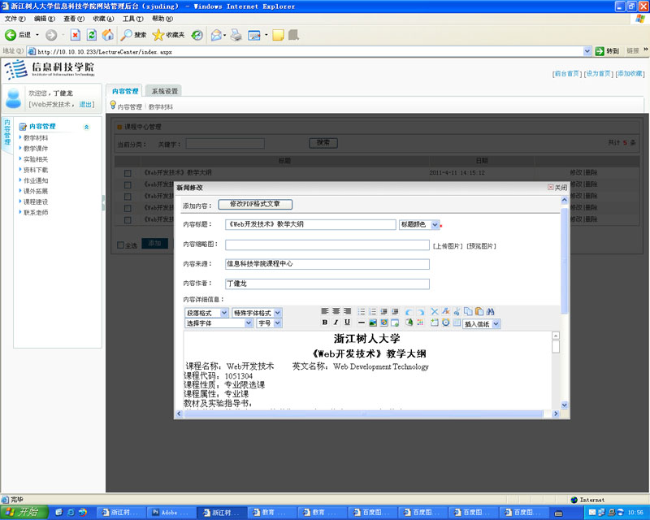Open the 插入信纸 dropdown
The image size is (650, 520).
tap(482, 323)
